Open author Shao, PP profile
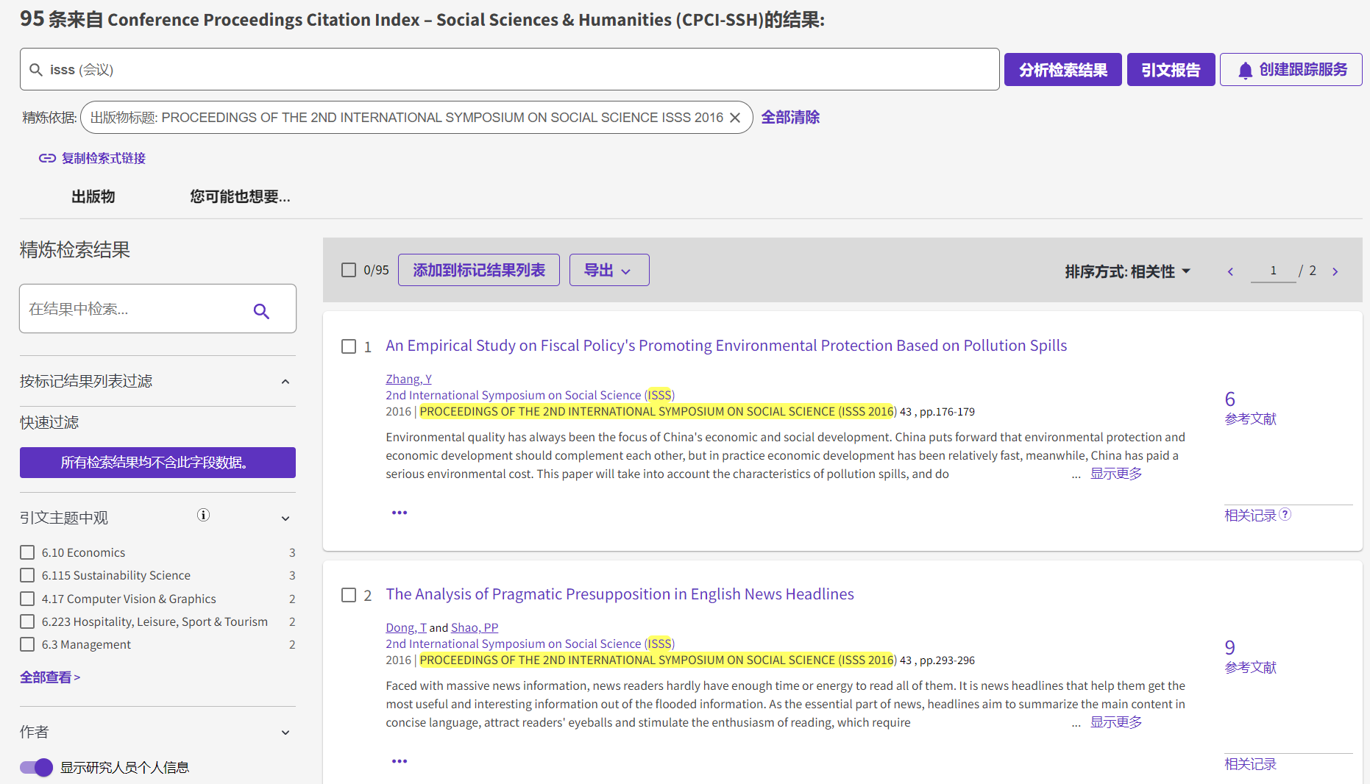Image resolution: width=1370 pixels, height=784 pixels. tap(475, 627)
